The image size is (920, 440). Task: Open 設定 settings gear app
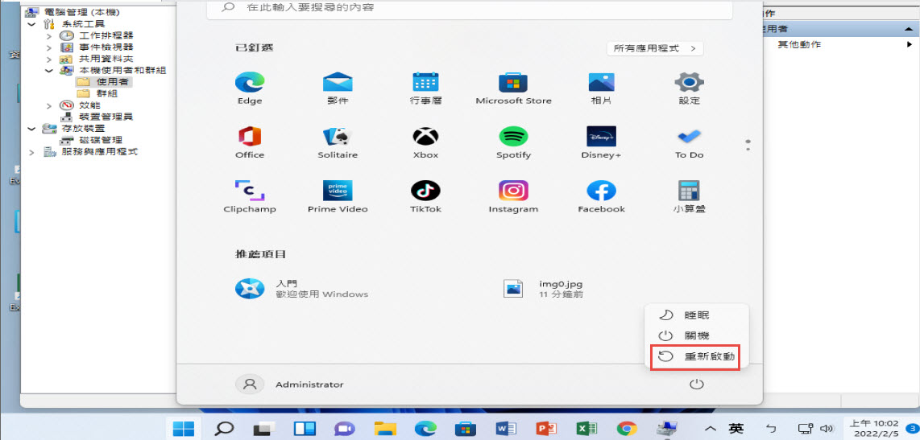coord(690,88)
